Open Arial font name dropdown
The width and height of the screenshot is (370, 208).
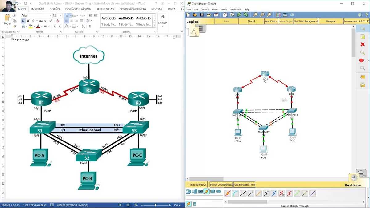tap(50, 15)
